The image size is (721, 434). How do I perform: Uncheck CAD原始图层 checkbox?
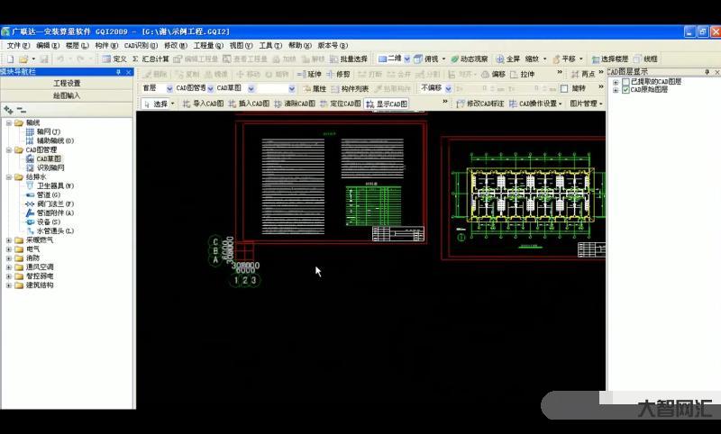625,90
